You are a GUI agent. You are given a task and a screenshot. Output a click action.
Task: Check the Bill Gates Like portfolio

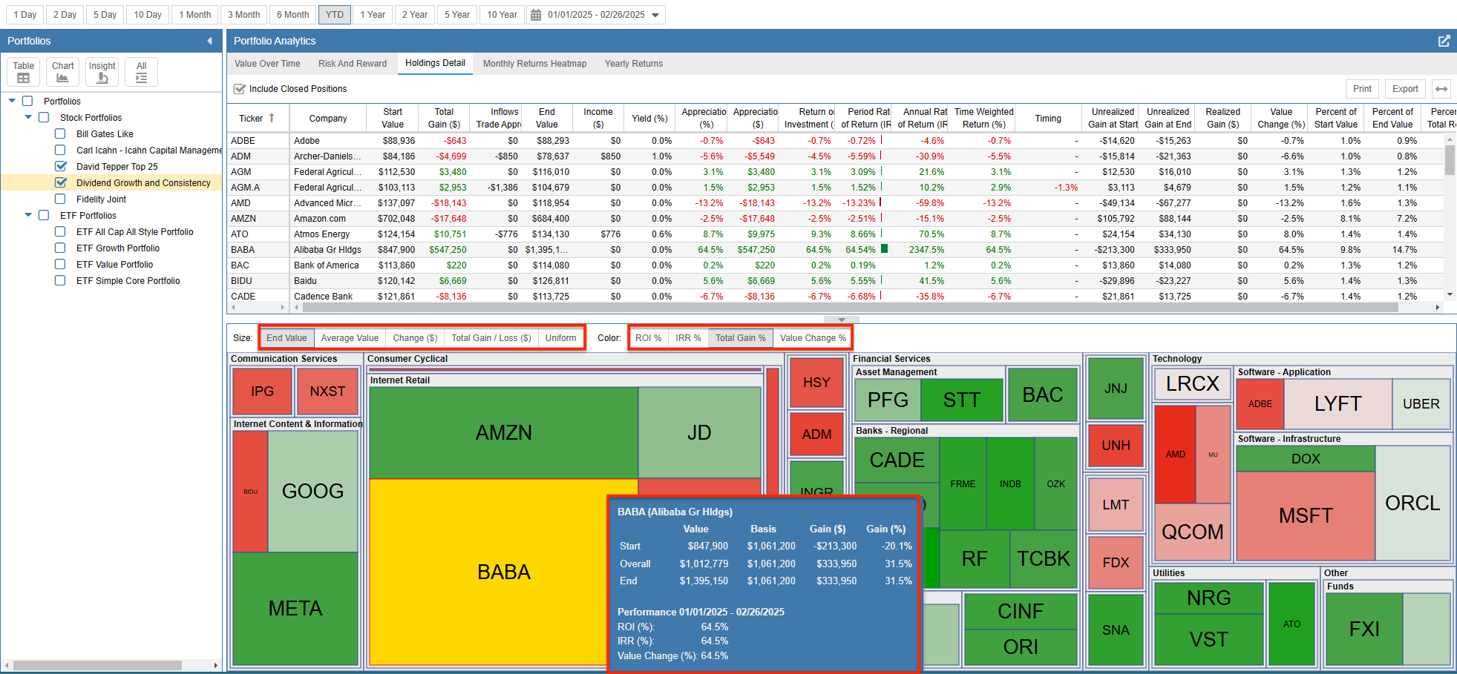click(60, 134)
